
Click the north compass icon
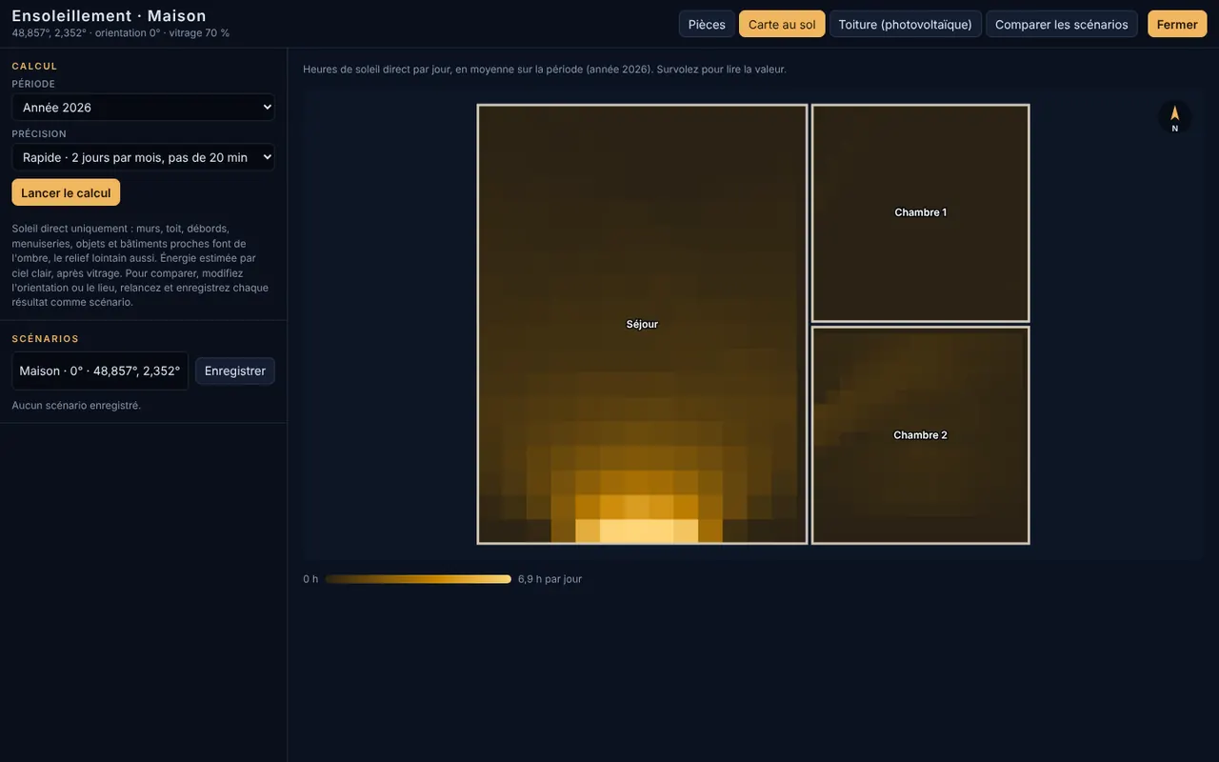point(1174,117)
